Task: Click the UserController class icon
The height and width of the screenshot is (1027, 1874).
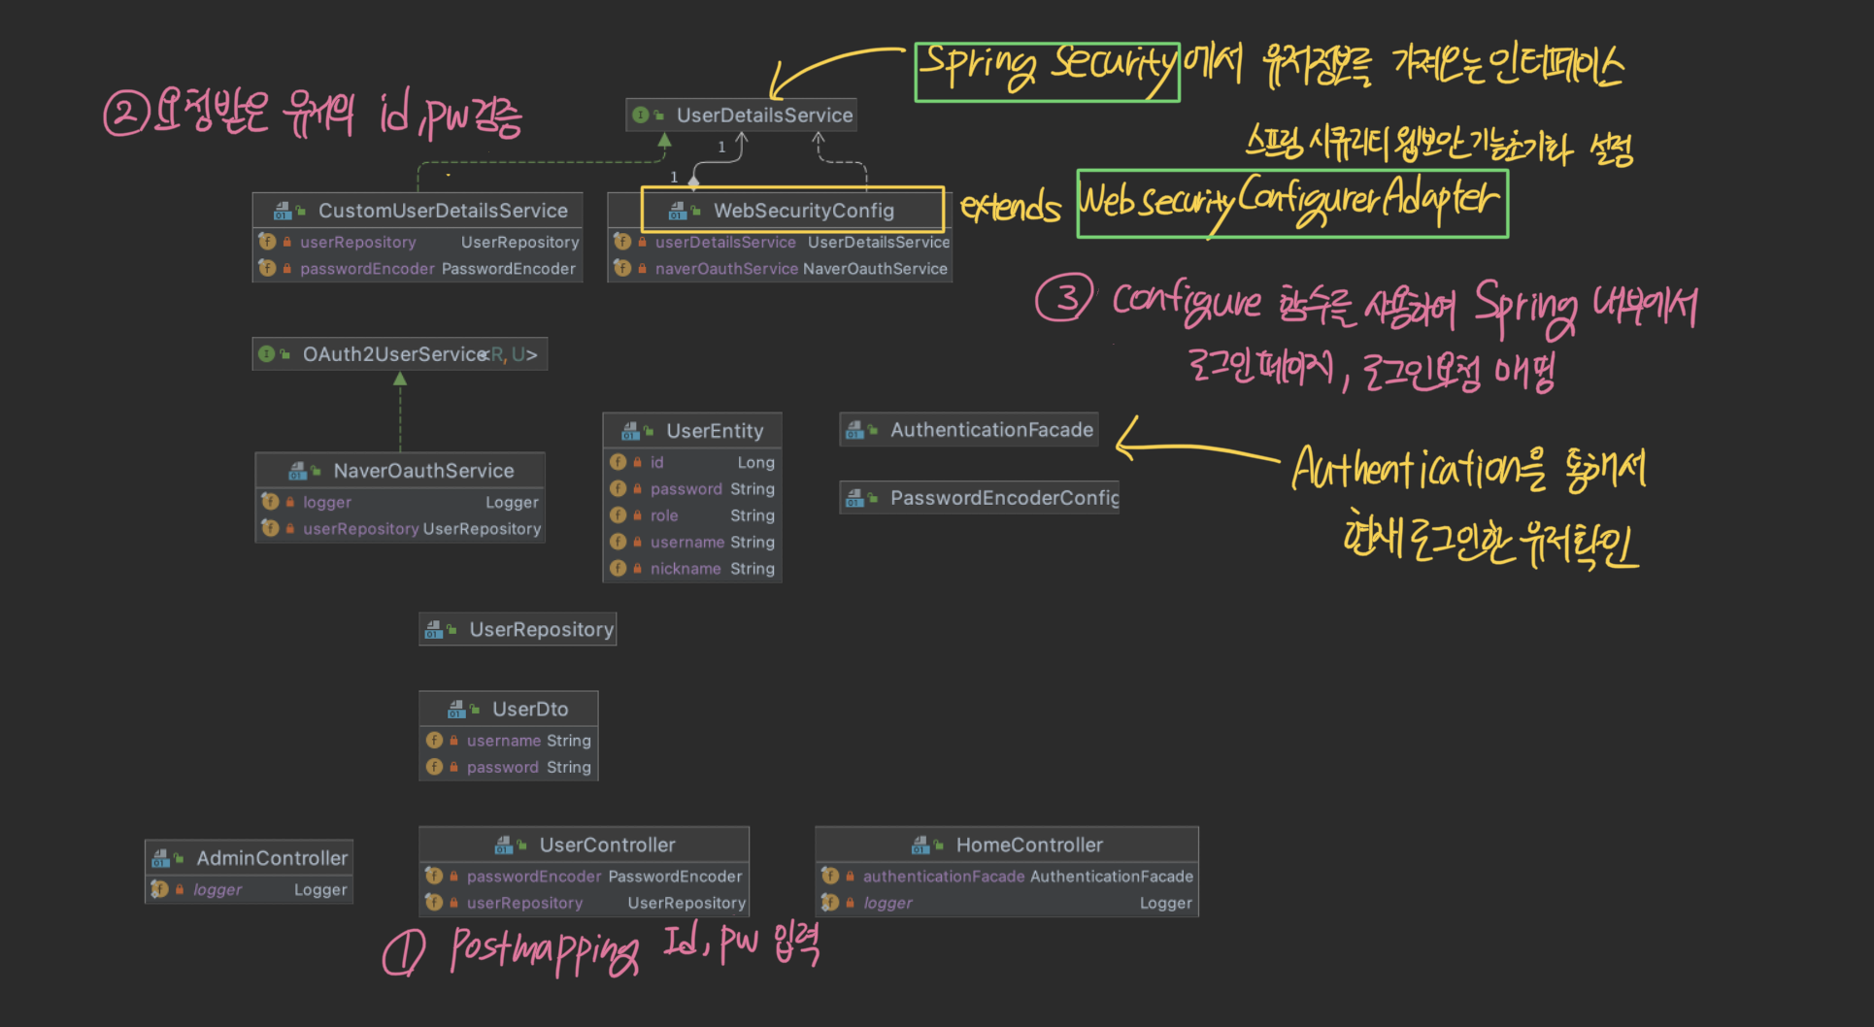Action: point(504,845)
